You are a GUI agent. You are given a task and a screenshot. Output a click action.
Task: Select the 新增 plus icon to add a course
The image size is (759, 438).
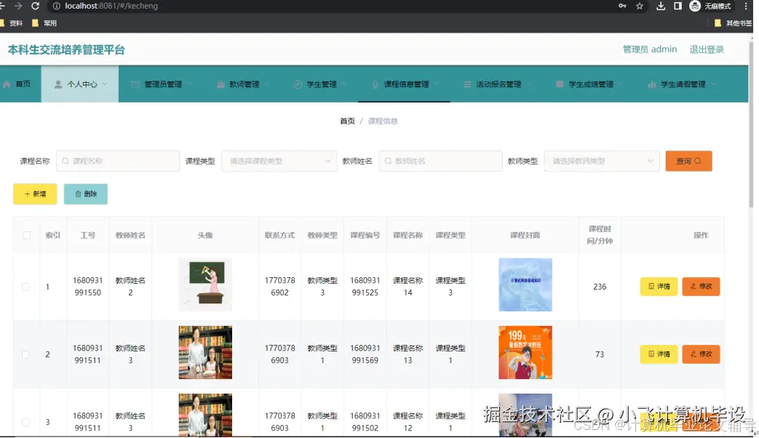click(28, 194)
